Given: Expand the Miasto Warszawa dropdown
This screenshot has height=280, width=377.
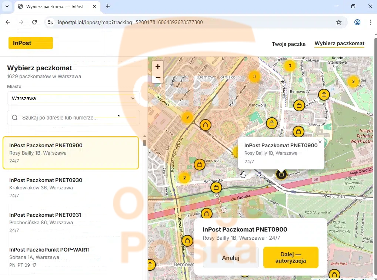Looking at the screenshot, I should pyautogui.click(x=73, y=98).
